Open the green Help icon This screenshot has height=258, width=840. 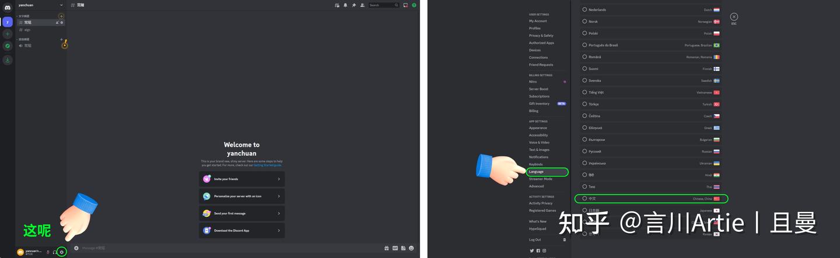point(414,5)
